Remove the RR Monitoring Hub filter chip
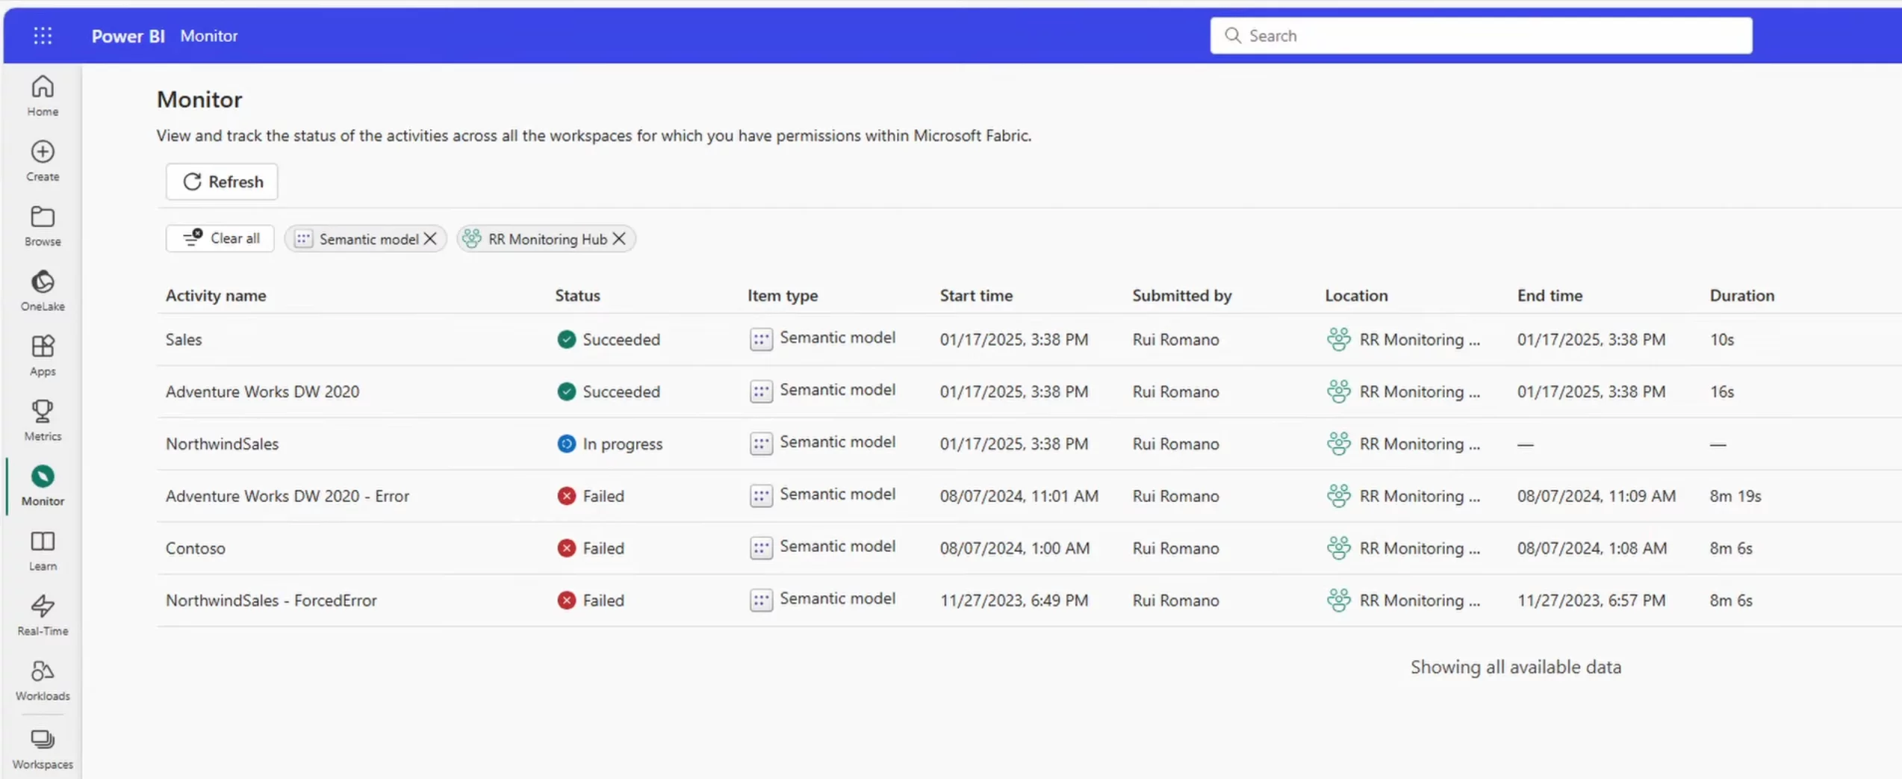The height and width of the screenshot is (779, 1902). coord(619,238)
